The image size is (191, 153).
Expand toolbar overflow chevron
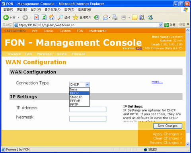[188, 24]
